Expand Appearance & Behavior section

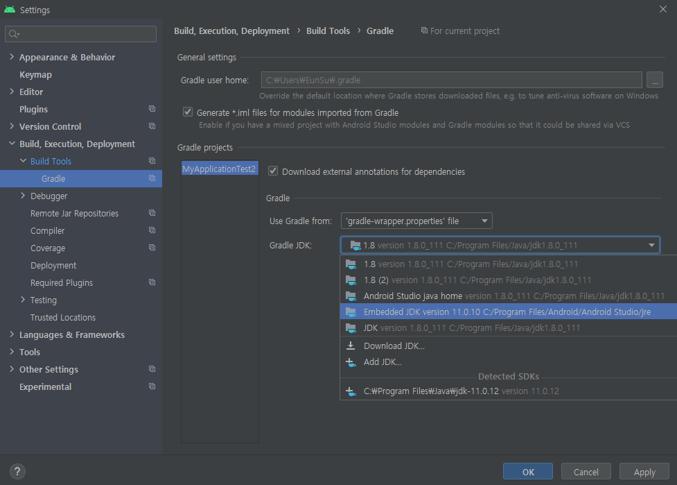pyautogui.click(x=12, y=57)
